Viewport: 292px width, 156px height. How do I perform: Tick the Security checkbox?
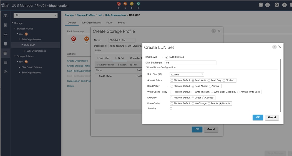click(171, 109)
